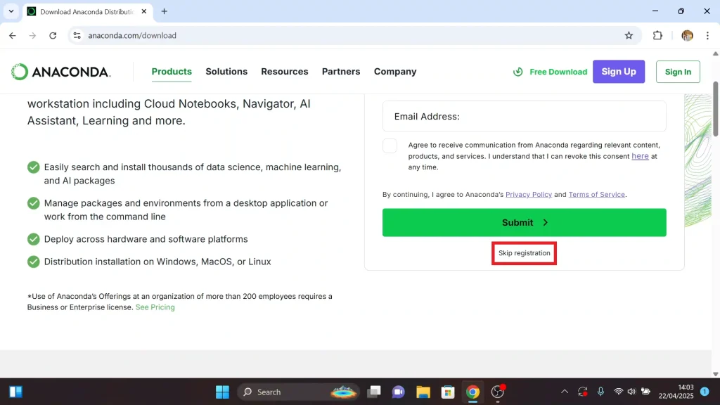Open notification center bell badge

tap(705, 392)
